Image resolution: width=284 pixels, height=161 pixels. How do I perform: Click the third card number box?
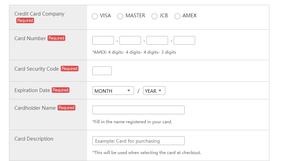coord(157,41)
